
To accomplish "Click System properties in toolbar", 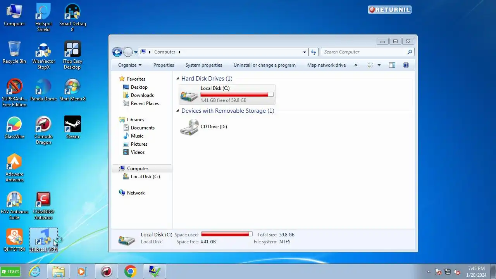I will point(204,65).
